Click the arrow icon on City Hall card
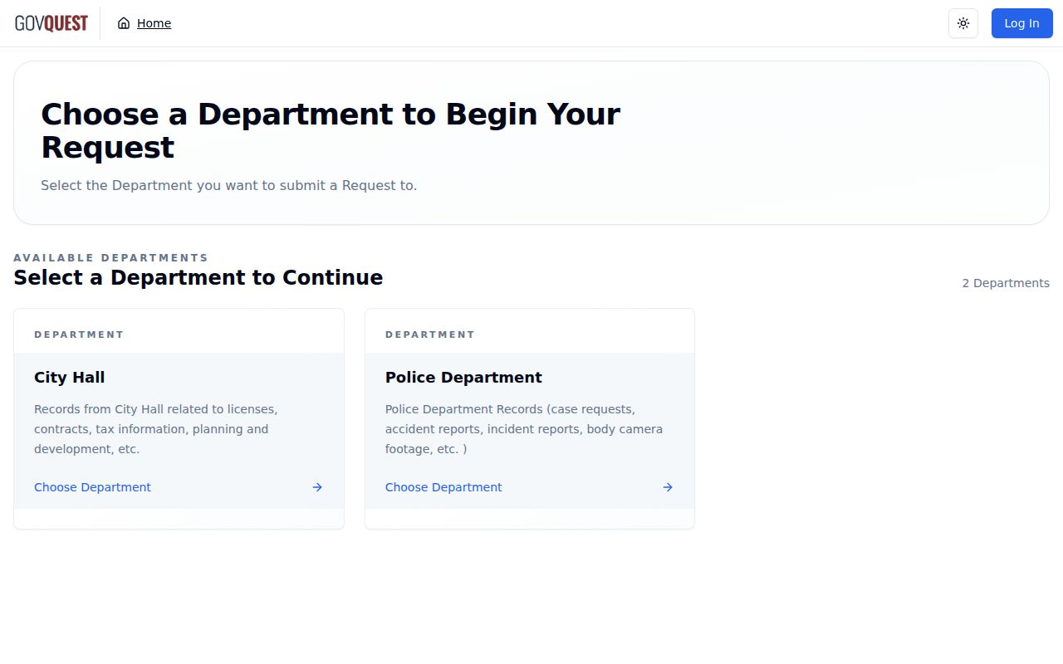Viewport: 1063px width, 664px height. click(317, 487)
